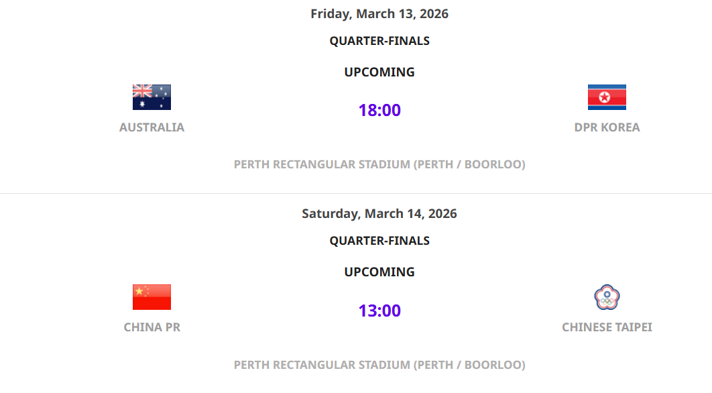Click QUARTER-FINALS label above Australia match

(x=379, y=41)
